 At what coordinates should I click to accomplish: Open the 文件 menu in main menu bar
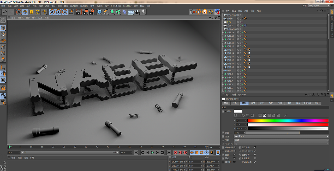click(3, 6)
